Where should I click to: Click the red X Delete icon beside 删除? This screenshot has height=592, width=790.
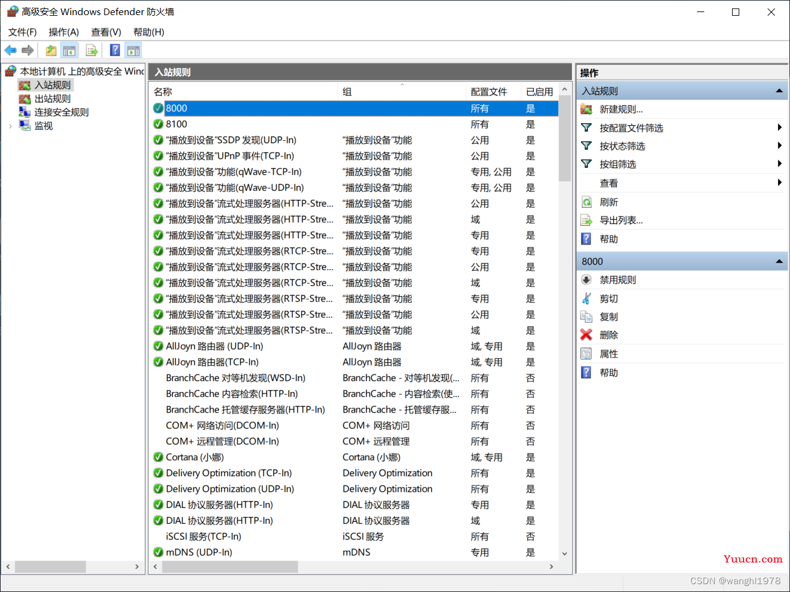tap(586, 335)
